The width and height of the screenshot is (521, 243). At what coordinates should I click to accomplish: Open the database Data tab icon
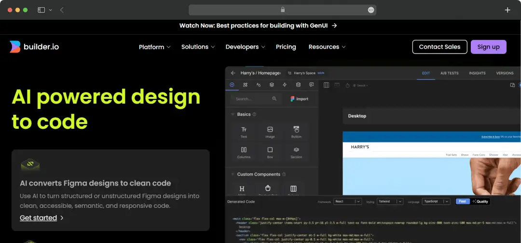(298, 85)
